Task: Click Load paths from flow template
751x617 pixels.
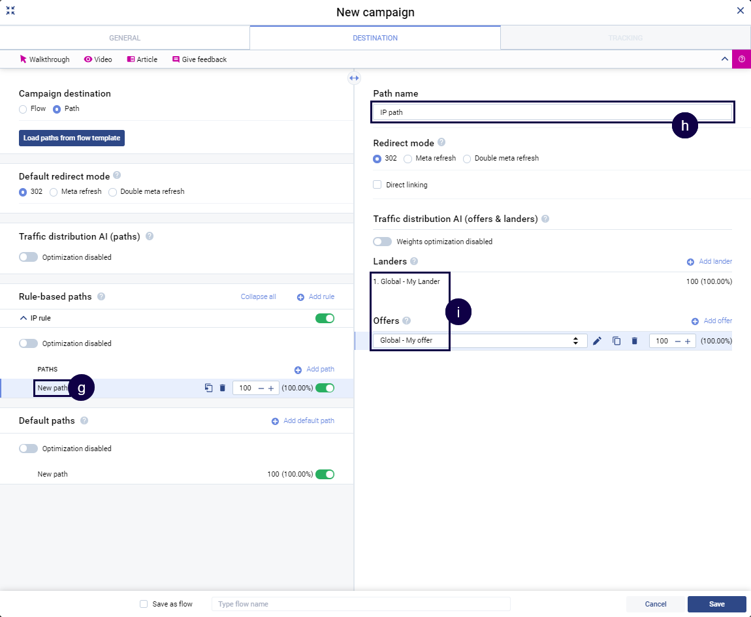Action: pyautogui.click(x=71, y=138)
